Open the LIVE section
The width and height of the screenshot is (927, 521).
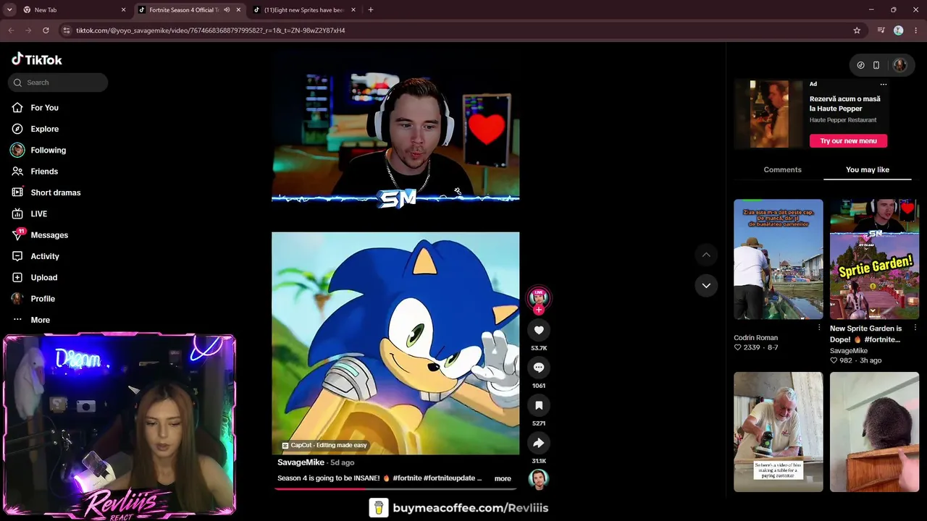tap(30, 214)
